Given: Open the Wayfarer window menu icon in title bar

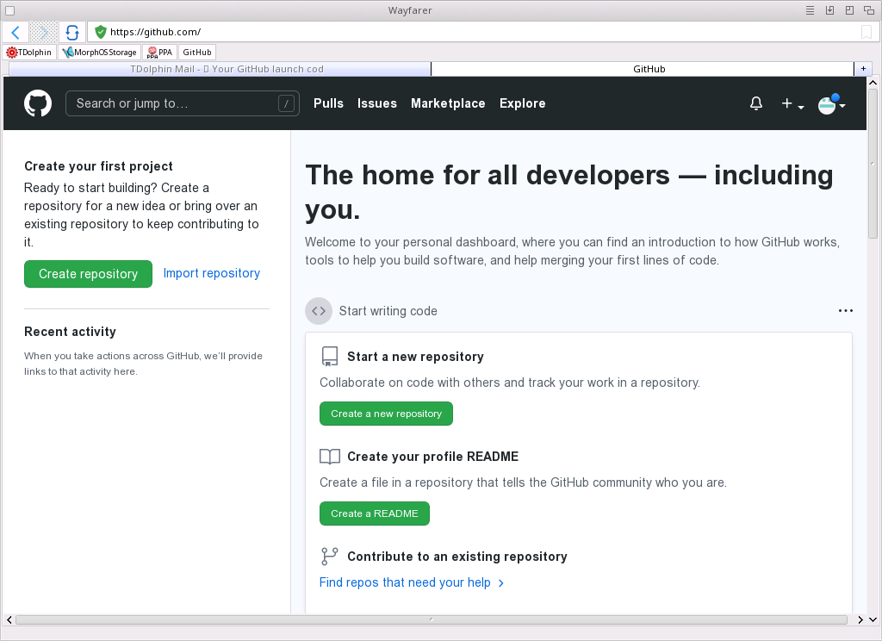Looking at the screenshot, I should 810,10.
